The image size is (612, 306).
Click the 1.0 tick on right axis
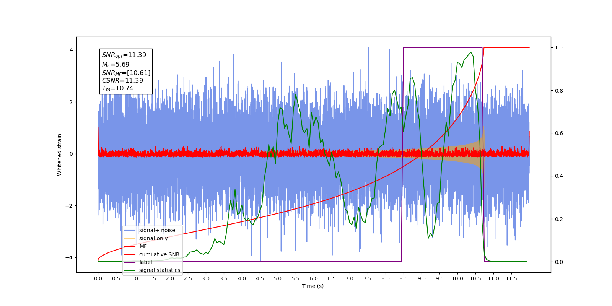tap(559, 48)
